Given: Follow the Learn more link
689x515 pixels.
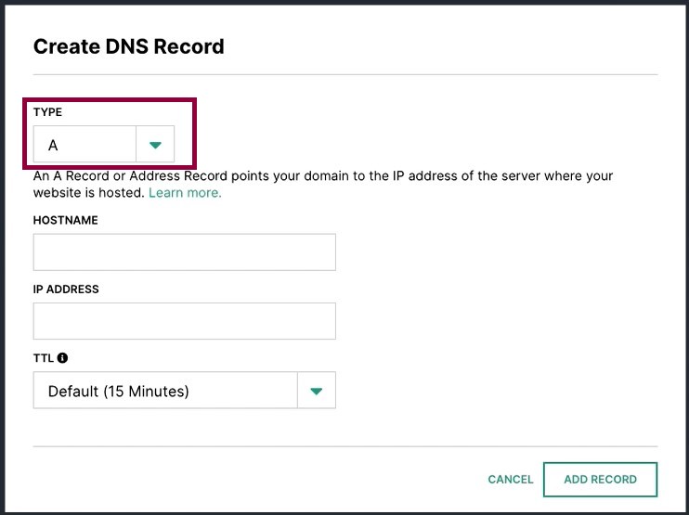Looking at the screenshot, I should point(185,193).
